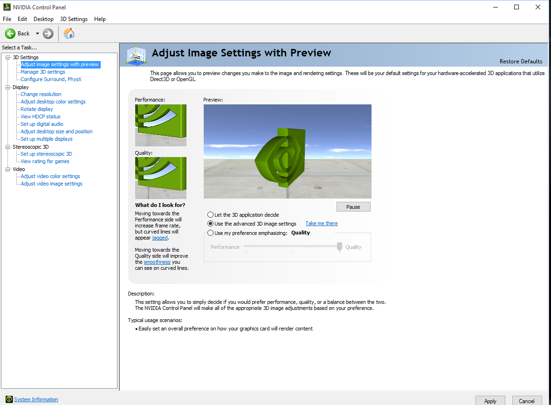Pause the 3D preview animation
The height and width of the screenshot is (405, 551).
pyautogui.click(x=353, y=207)
